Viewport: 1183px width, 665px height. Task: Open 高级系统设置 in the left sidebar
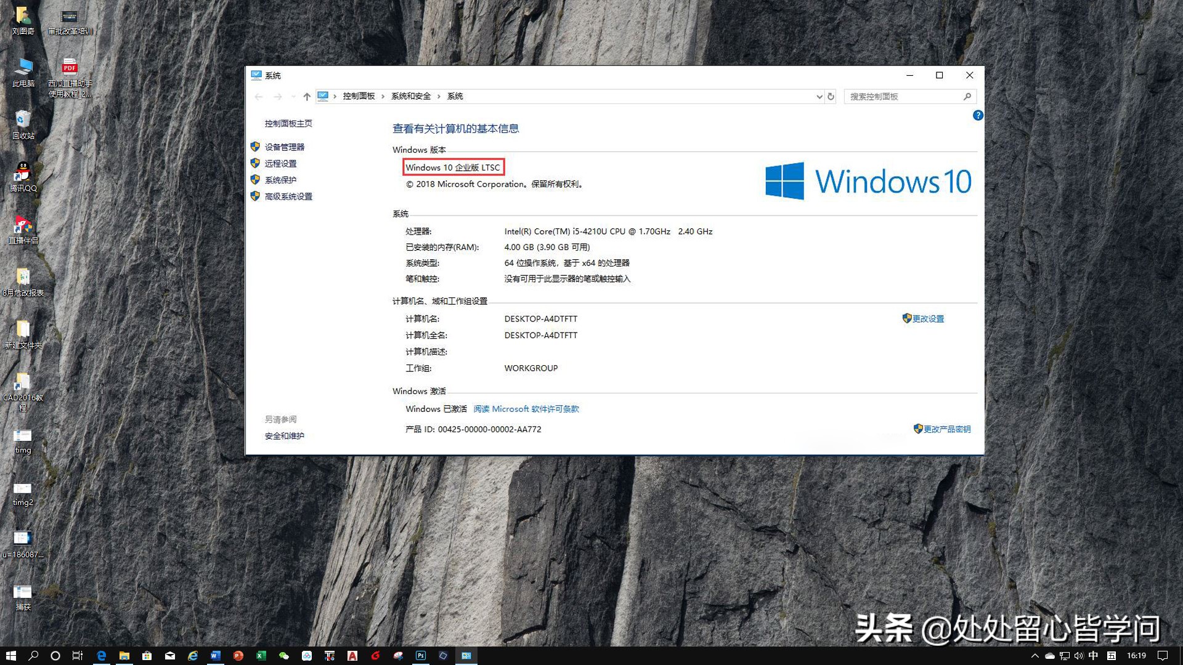287,196
